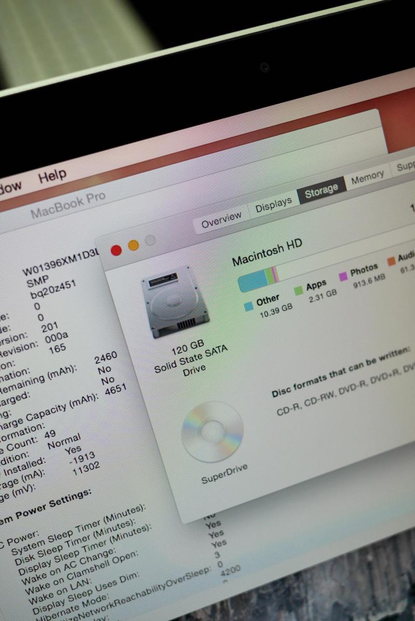Viewport: 415px width, 621px height.
Task: Click the "Apps" storage category label
Action: click(x=316, y=285)
